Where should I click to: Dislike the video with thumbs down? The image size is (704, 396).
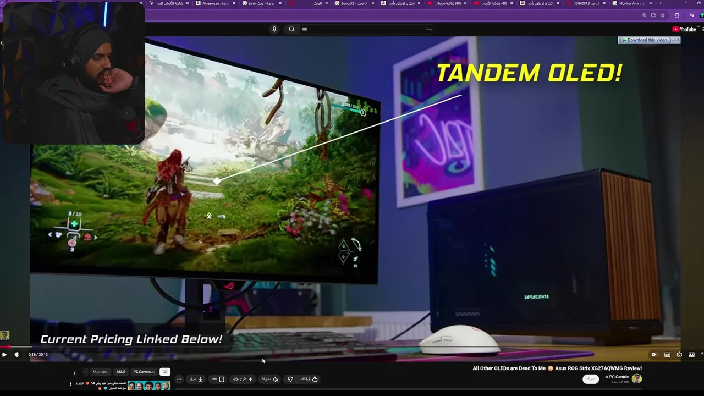(x=290, y=379)
